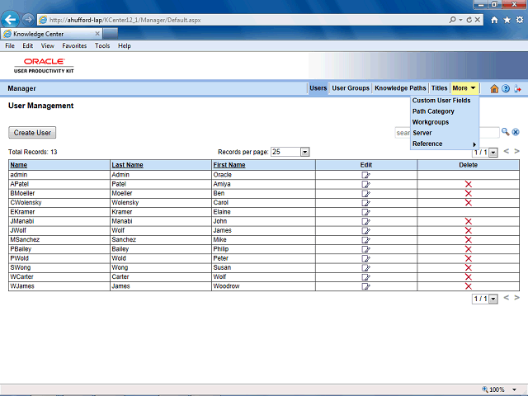Expand the Reference submenu
This screenshot has width=528, height=396.
tap(445, 144)
